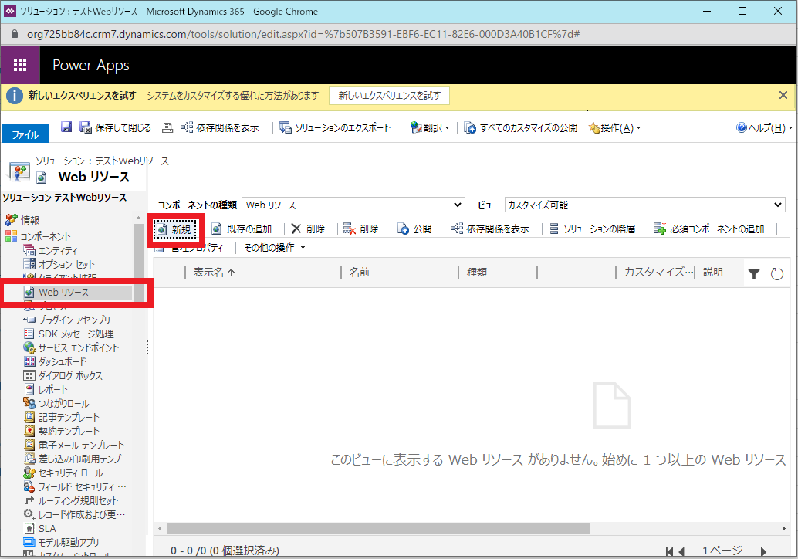Click 新しいエクスペリエンスを試す button
798x559 pixels.
tap(389, 96)
